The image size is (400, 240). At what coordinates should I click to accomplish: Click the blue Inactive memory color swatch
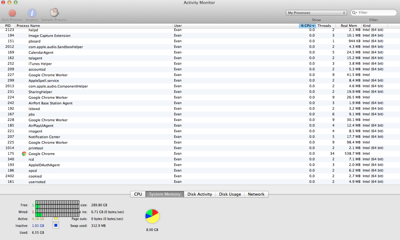[56, 225]
